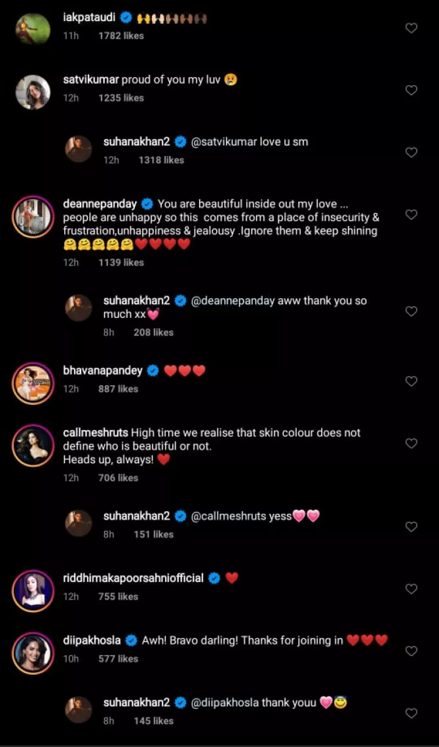
Task: Heart deannepanday's 'beautiful inside out' comment
Action: click(x=411, y=215)
